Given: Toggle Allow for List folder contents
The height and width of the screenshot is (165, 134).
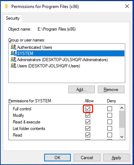Looking at the screenshot, I should (x=88, y=128).
